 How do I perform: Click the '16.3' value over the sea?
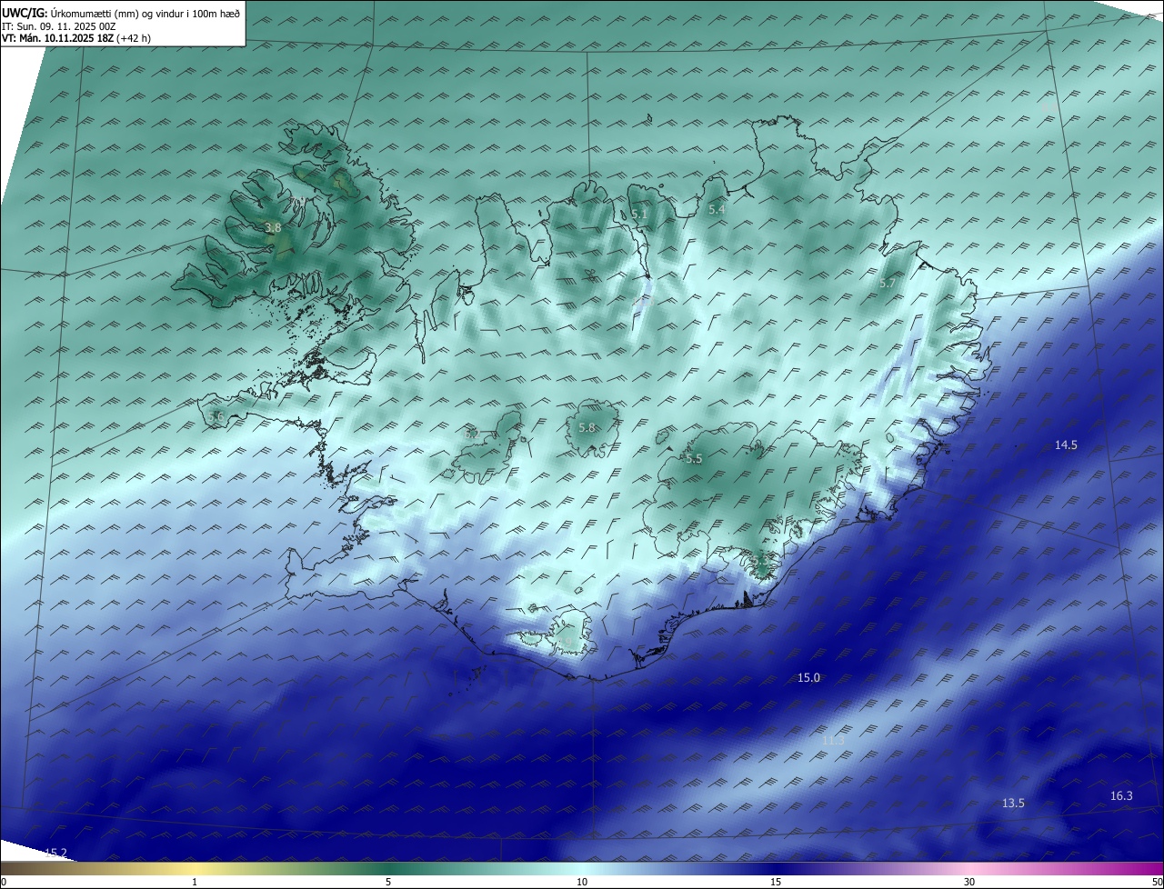pyautogui.click(x=1121, y=795)
